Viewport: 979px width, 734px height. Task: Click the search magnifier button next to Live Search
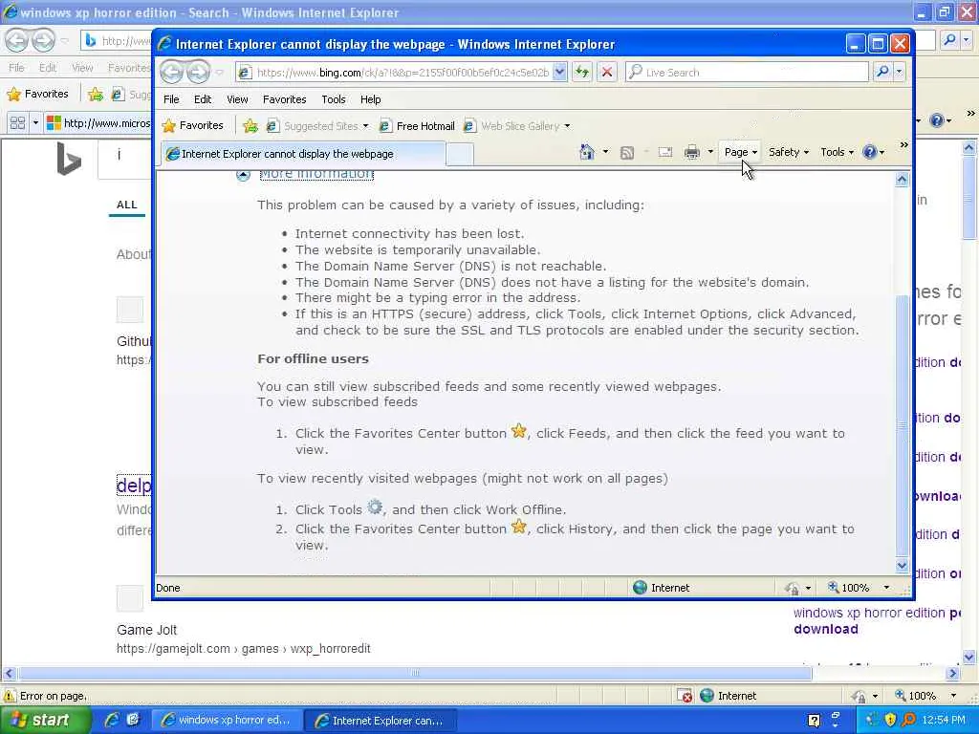(x=882, y=72)
